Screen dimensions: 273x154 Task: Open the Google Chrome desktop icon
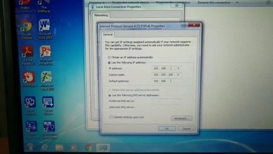click(26, 30)
